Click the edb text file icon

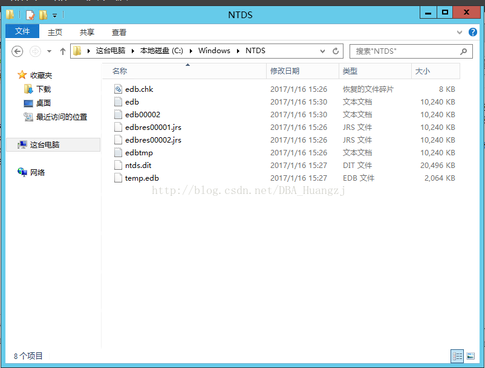tap(118, 102)
